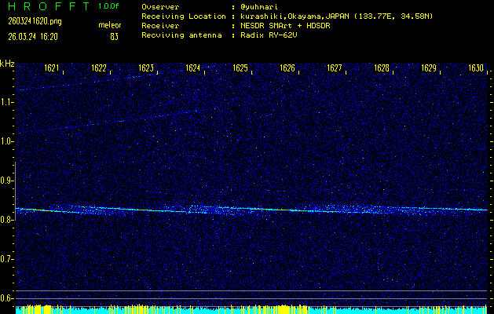
Task: Click time marker 1622
Action: tap(99, 68)
